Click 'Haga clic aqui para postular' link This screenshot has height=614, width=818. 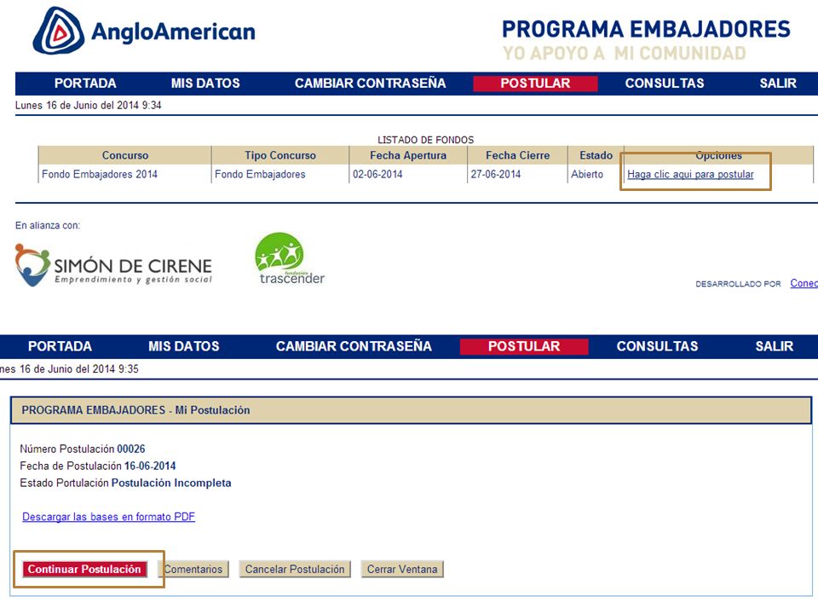690,174
